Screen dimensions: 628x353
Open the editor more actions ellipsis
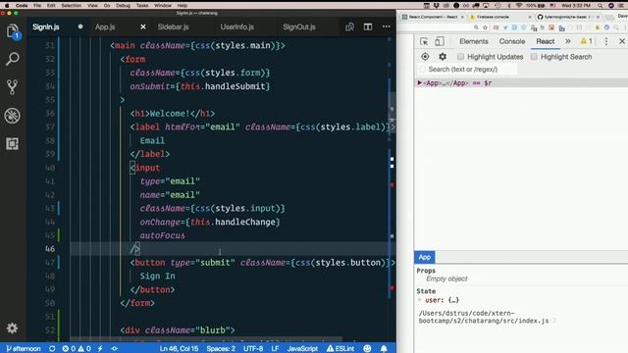[386, 26]
